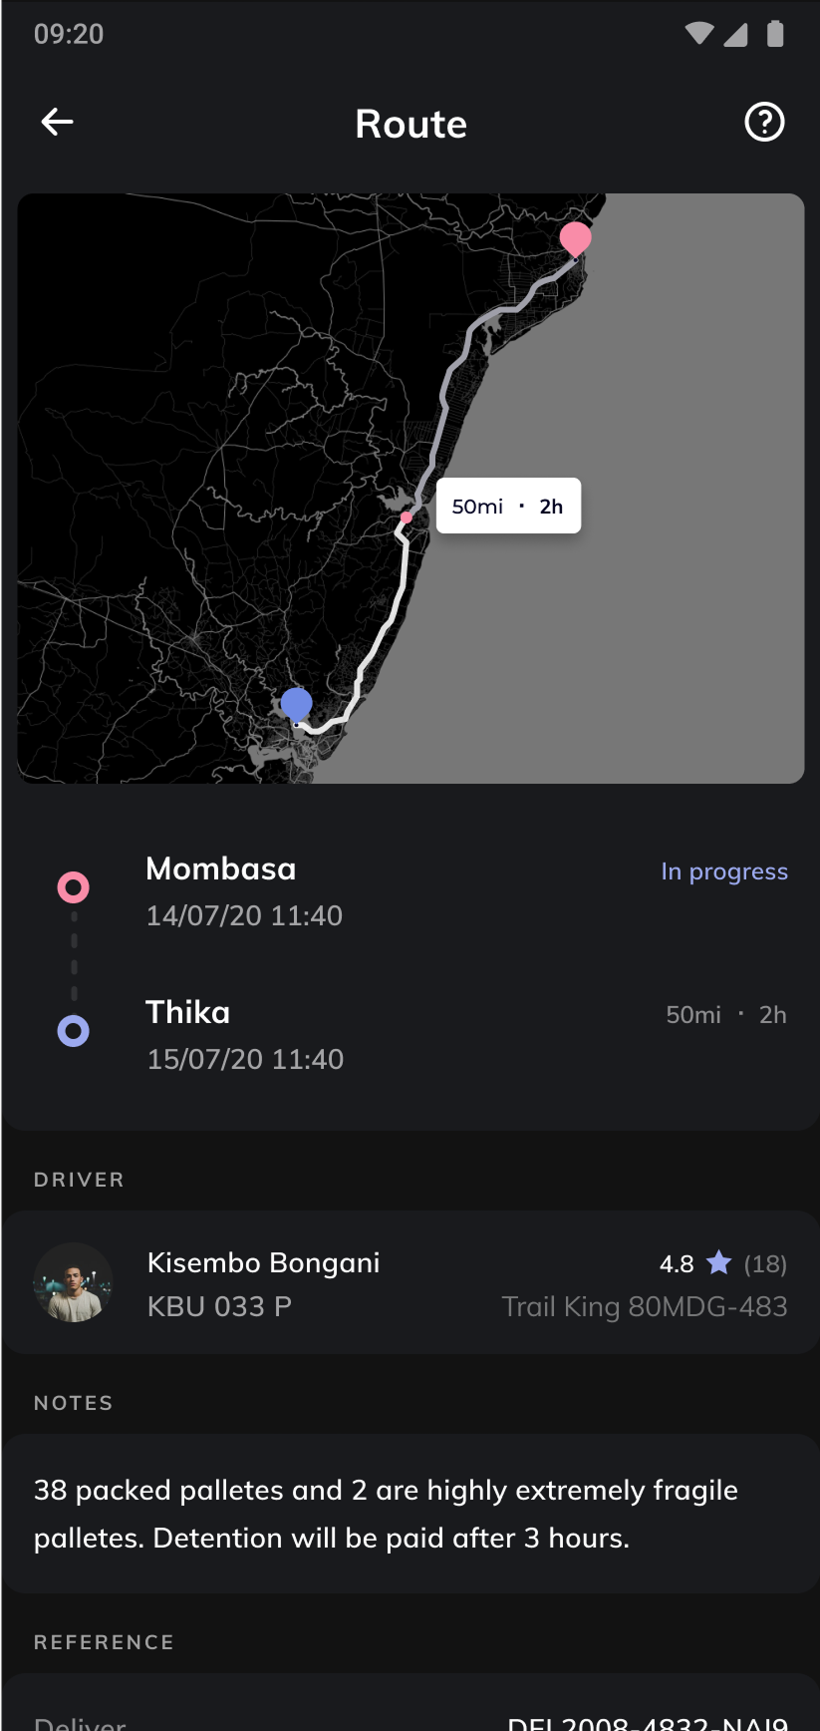Tap the blue origin pin on map
This screenshot has width=820, height=1731.
[x=296, y=704]
